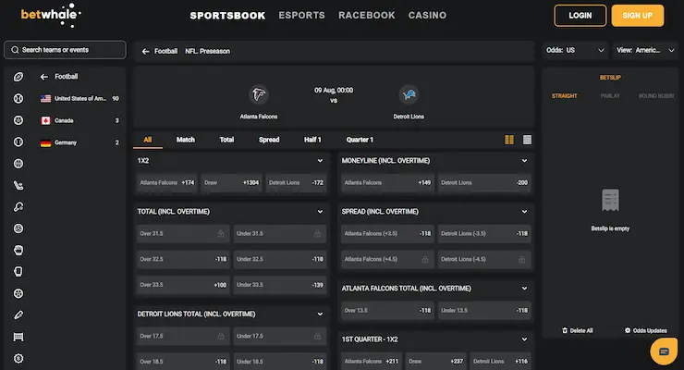This screenshot has width=684, height=370.
Task: Collapse the Total (Incl. Overtime) section
Action: pos(320,212)
